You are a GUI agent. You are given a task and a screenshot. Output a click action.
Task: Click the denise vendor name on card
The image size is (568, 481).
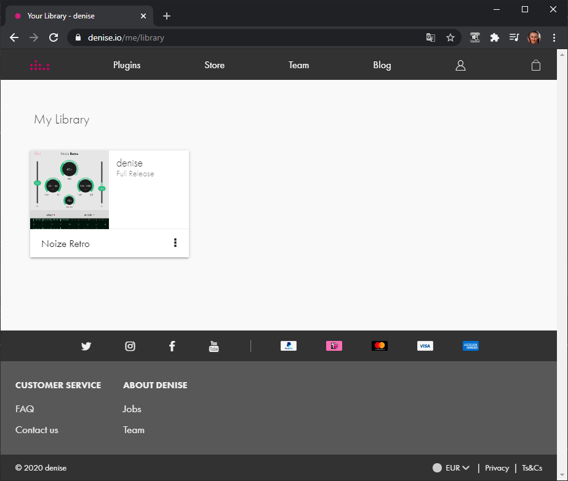click(129, 163)
